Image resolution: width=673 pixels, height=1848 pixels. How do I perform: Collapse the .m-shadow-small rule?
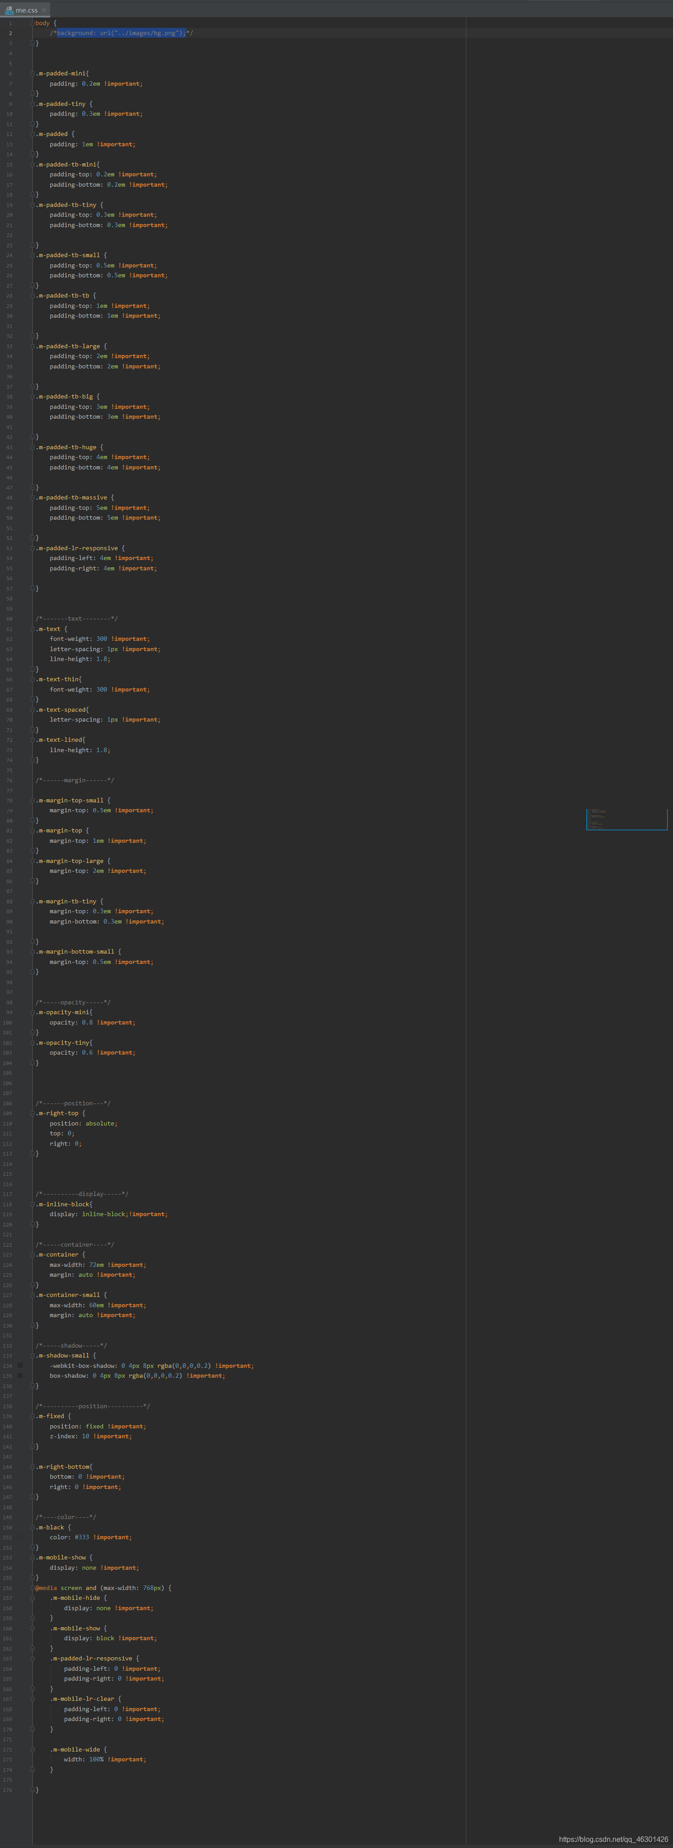point(32,1355)
